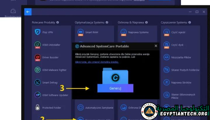The width and height of the screenshot is (210, 120).
Task: Show info for Ochrona & Naprawa
Action: 147,22
